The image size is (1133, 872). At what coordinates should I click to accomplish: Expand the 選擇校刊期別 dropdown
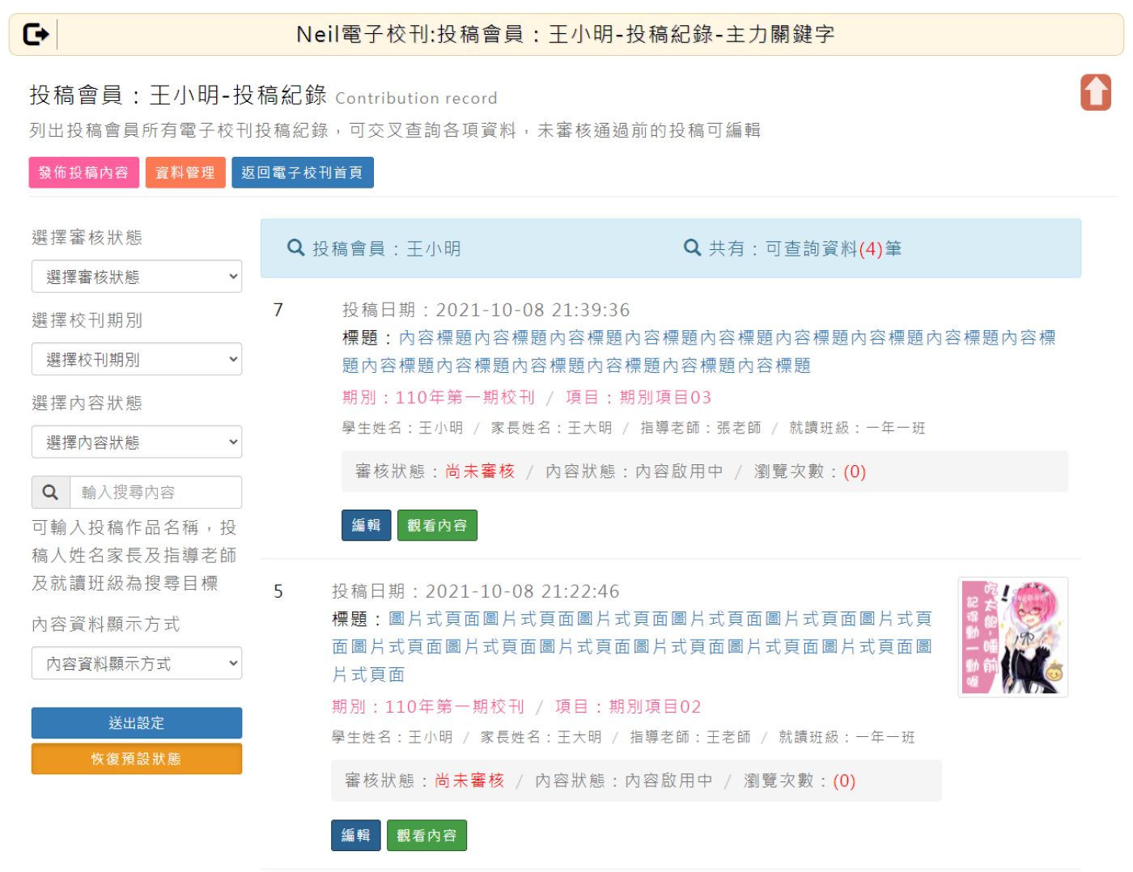click(x=137, y=359)
